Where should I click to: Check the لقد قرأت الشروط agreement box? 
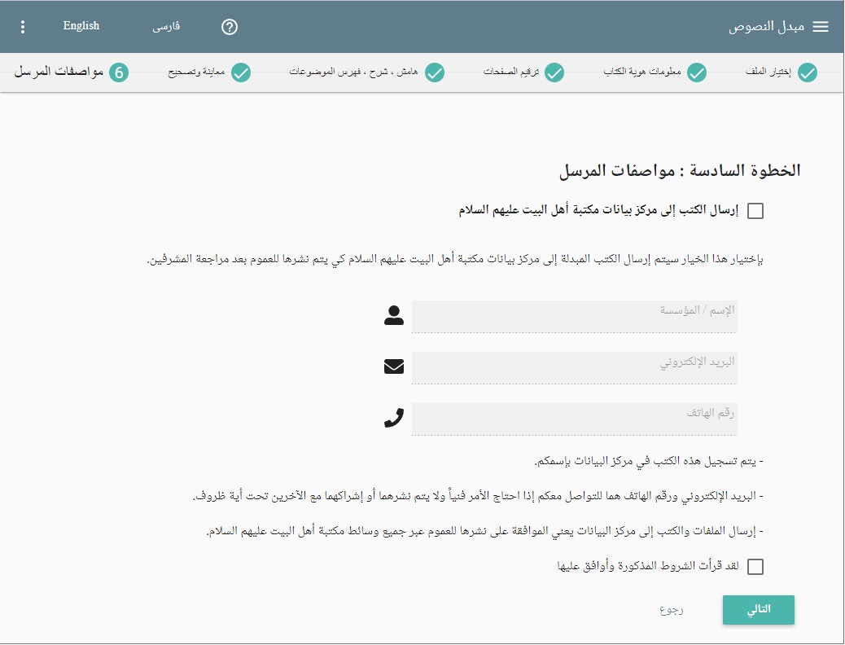[x=755, y=567]
